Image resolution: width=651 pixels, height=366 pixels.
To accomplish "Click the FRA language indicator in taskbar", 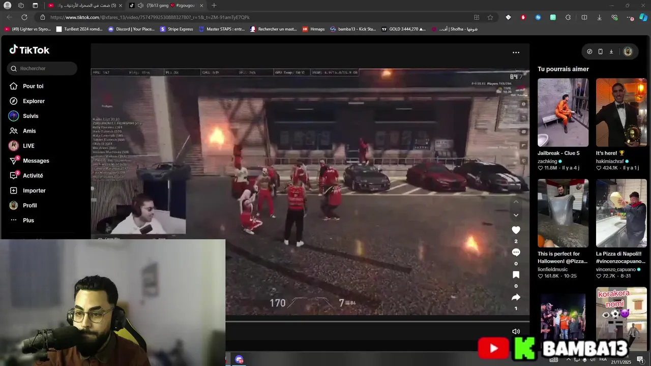I will [x=603, y=359].
